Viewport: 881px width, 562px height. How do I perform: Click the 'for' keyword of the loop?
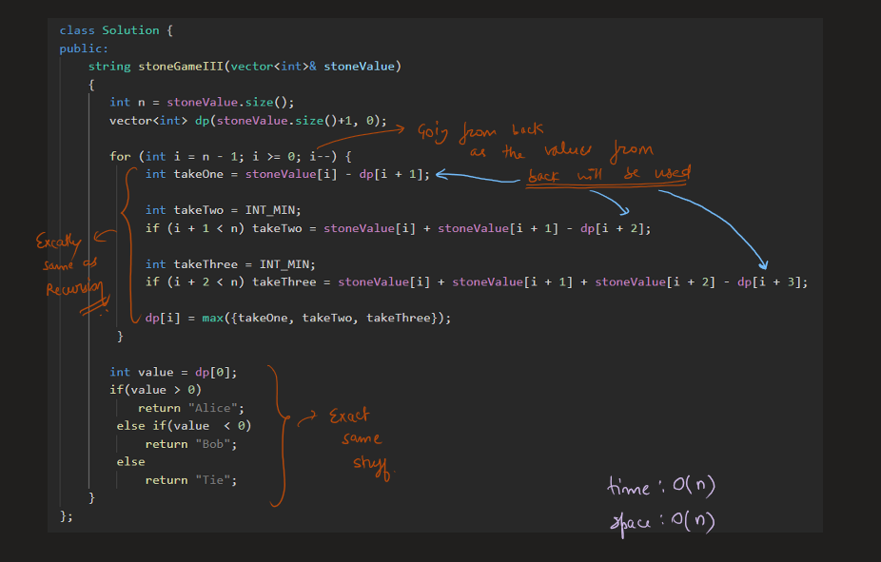[120, 156]
